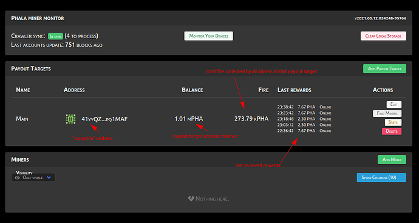This screenshot has height=223, width=419.
Task: Edit the Main payout target
Action: point(394,105)
